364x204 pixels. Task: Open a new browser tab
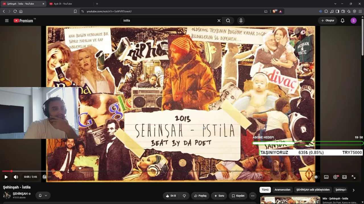97,4
